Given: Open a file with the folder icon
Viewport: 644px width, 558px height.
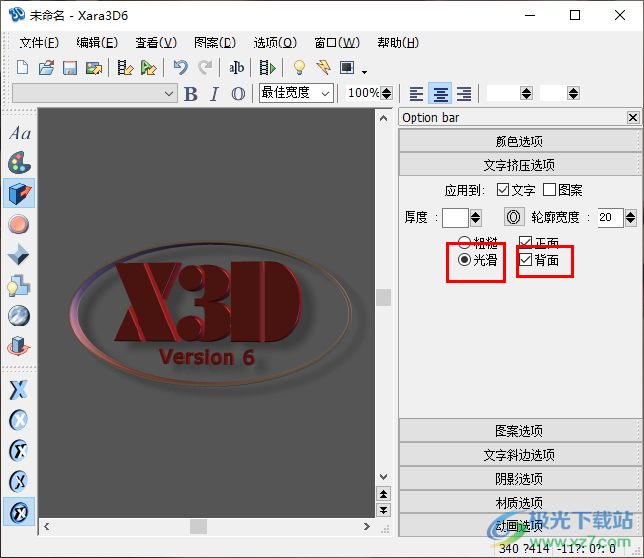Looking at the screenshot, I should (46, 68).
